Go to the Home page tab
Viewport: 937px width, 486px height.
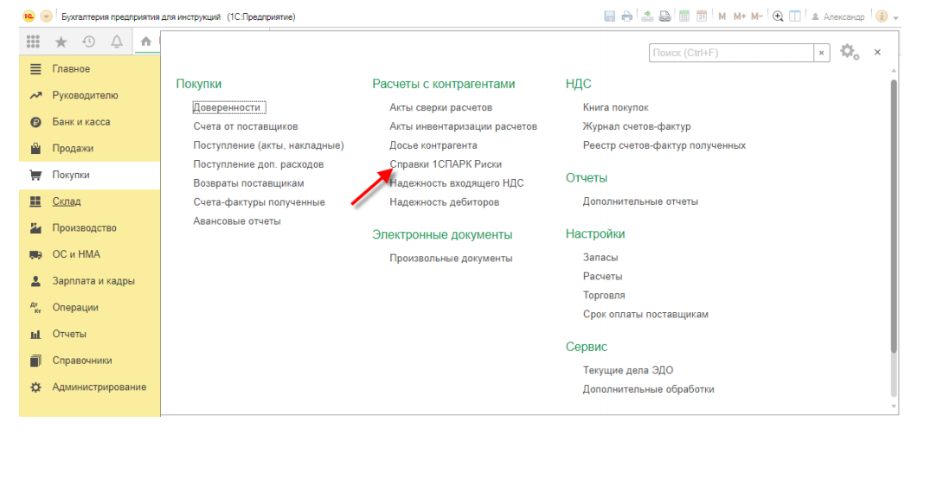146,42
